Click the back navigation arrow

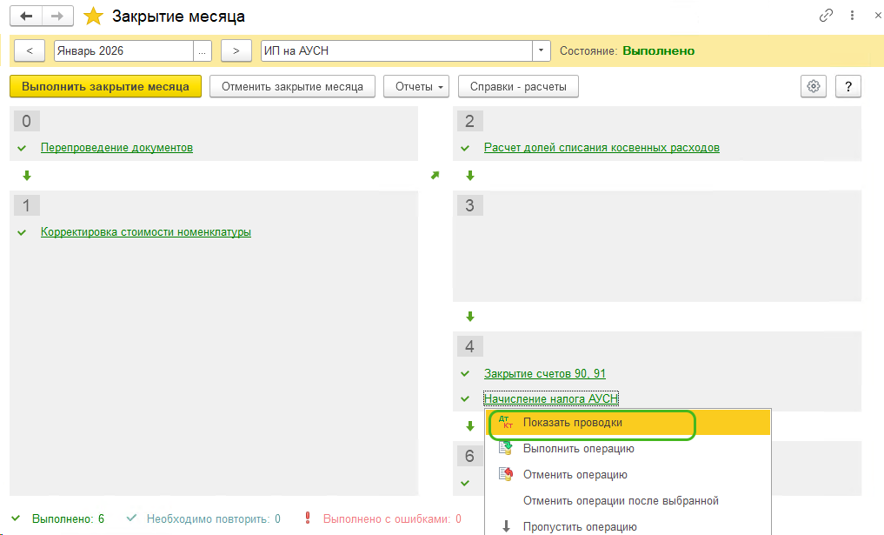28,17
